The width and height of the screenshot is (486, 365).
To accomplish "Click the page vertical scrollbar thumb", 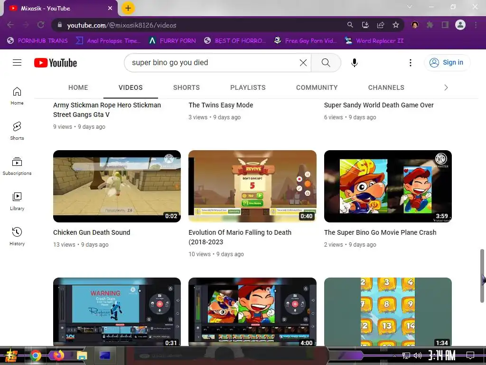I will pos(482,276).
